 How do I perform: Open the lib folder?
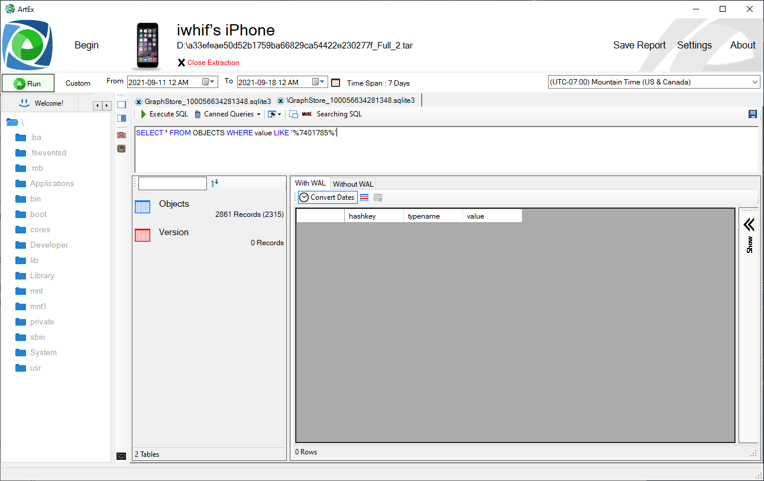pos(27,261)
